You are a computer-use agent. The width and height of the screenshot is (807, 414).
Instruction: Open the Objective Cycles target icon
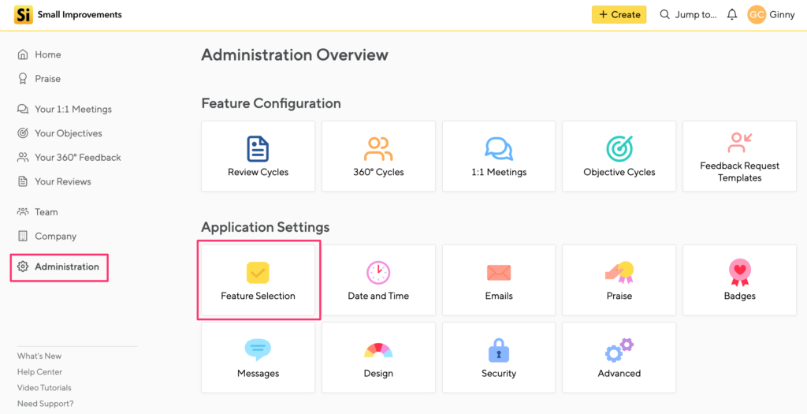click(x=619, y=149)
